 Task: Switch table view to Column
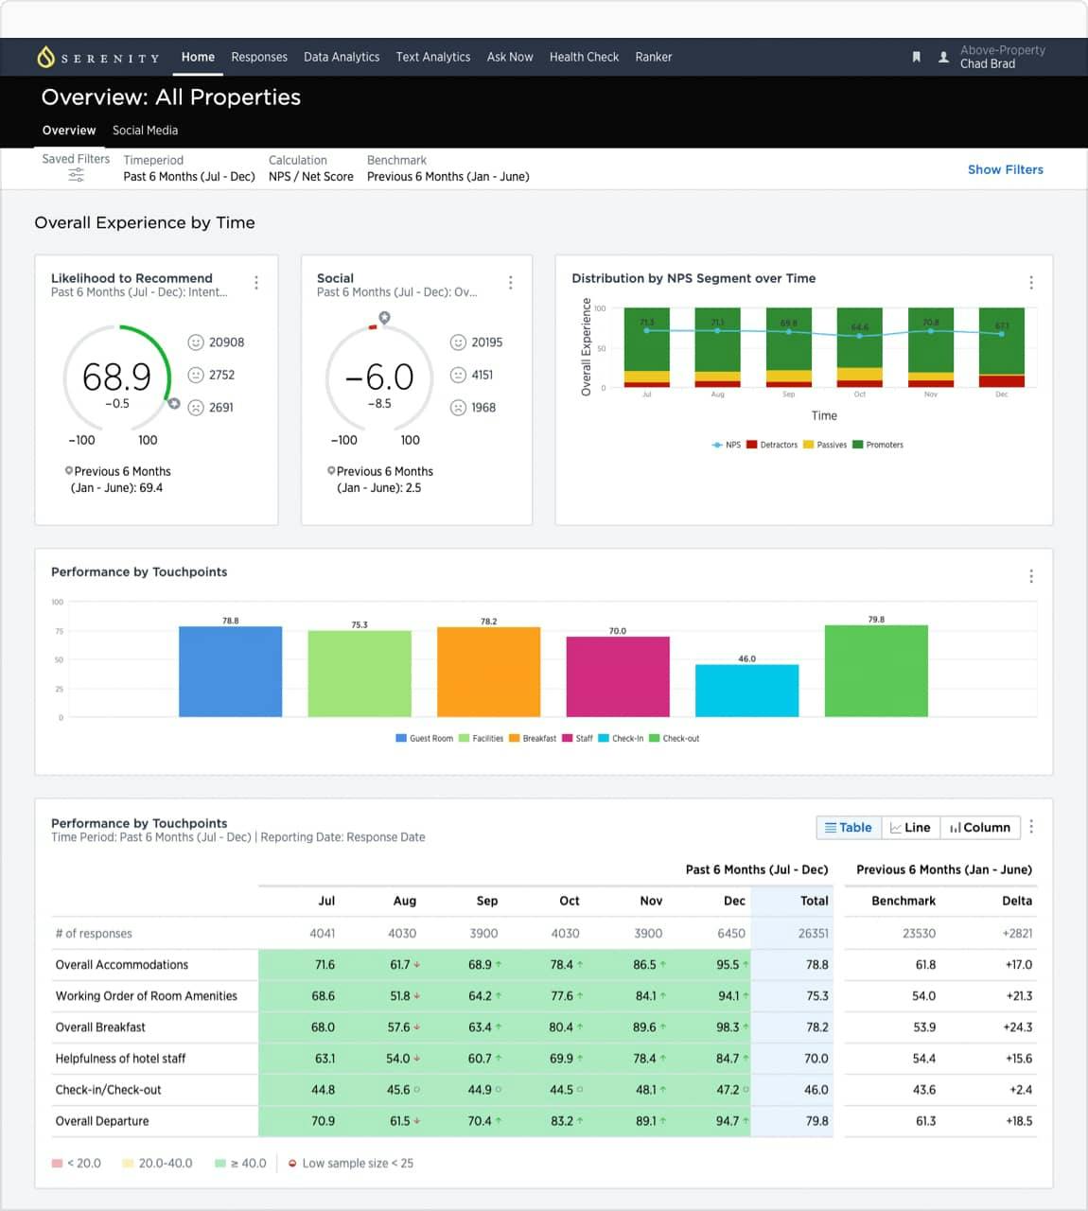pos(980,828)
